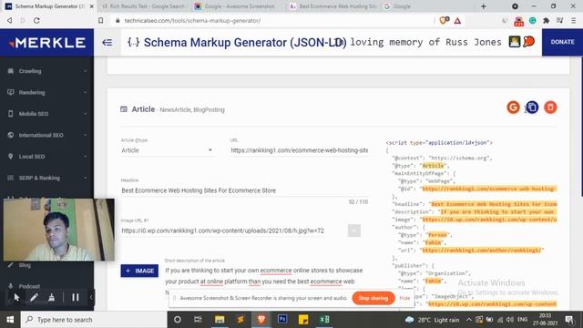Open a new browser tab

pos(484,6)
